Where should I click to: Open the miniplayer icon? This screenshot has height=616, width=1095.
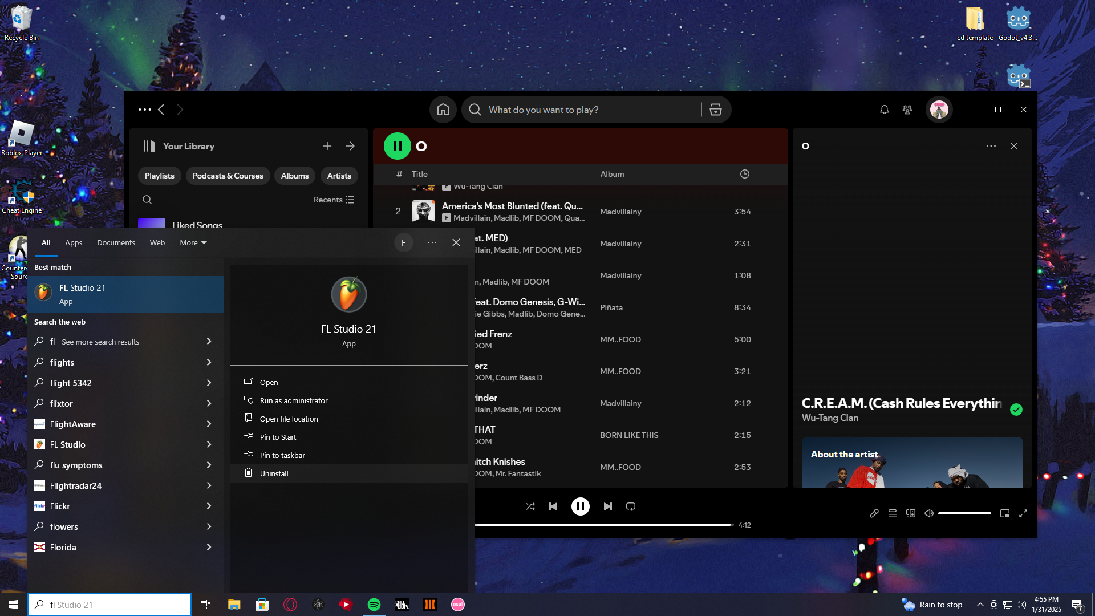coord(1005,513)
